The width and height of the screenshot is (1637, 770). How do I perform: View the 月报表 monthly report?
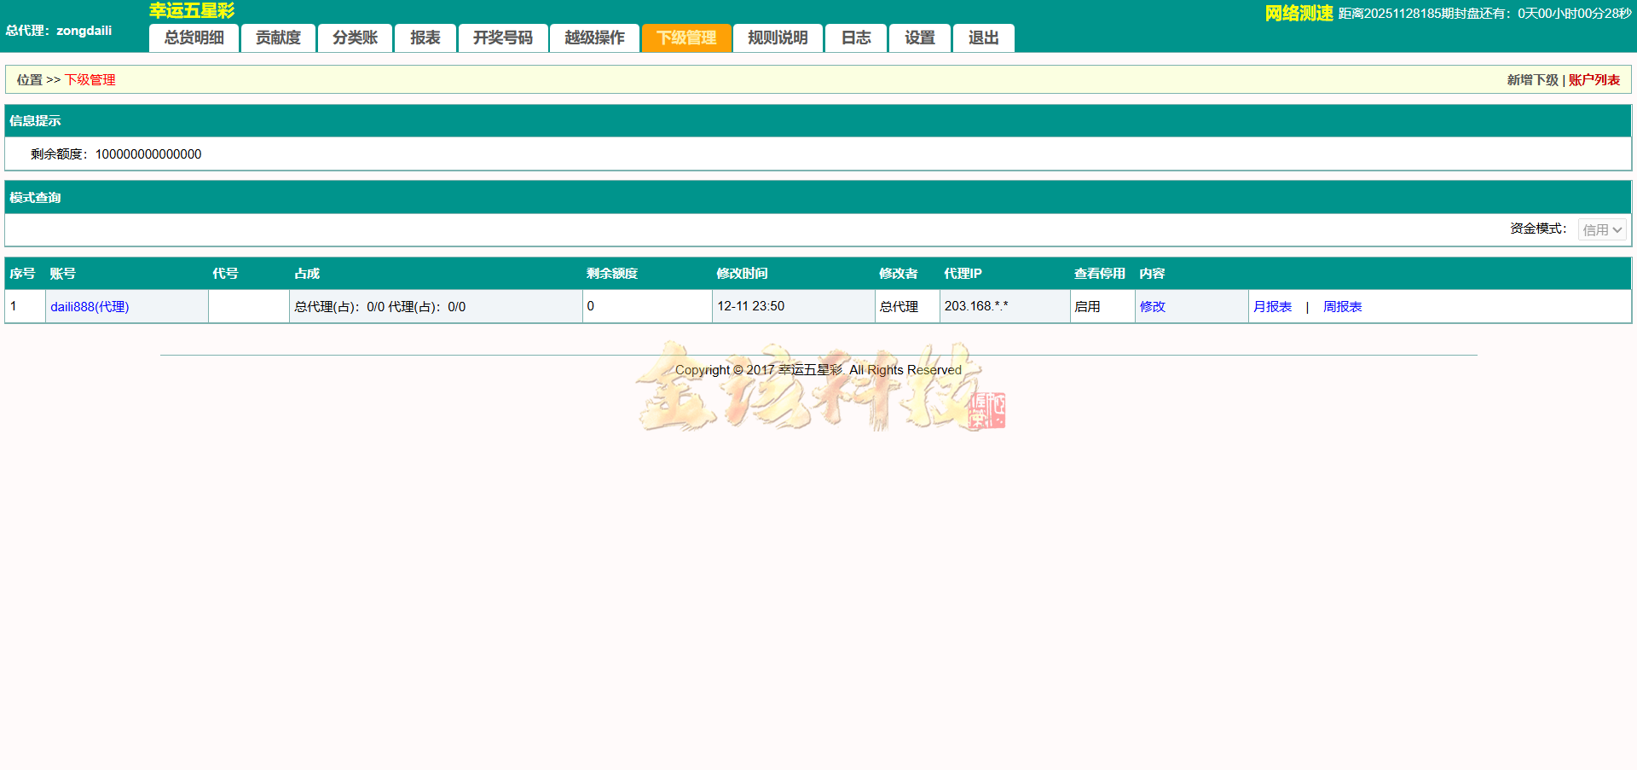pos(1274,306)
